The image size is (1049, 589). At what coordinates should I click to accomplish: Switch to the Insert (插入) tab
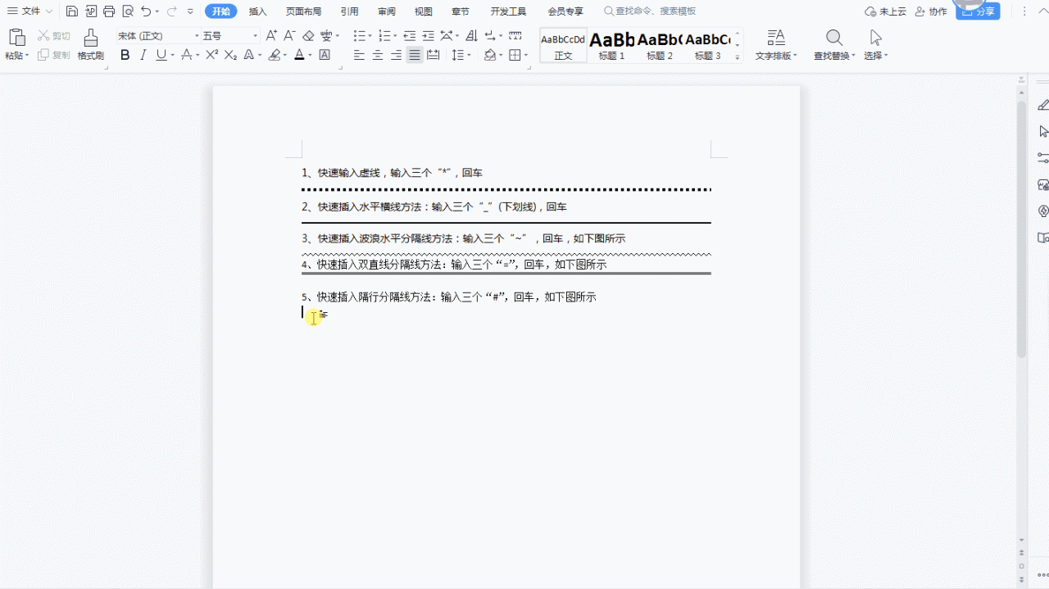click(x=258, y=11)
